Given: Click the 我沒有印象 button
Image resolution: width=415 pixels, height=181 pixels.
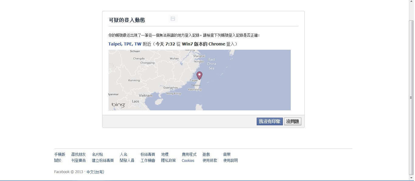Looking at the screenshot, I should pyautogui.click(x=270, y=122).
